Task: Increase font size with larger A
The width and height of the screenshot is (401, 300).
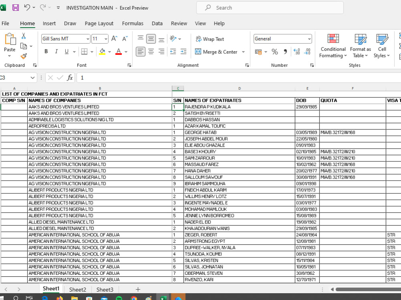Action: tap(114, 38)
